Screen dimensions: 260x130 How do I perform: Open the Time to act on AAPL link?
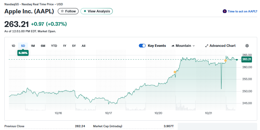tap(242, 11)
